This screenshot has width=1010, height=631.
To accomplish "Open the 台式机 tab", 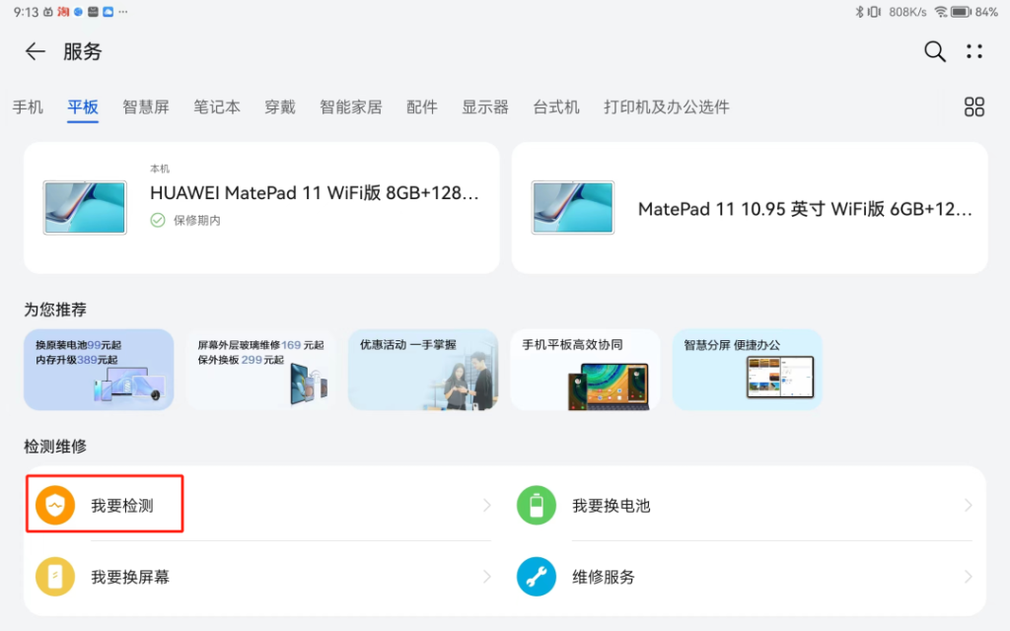I will click(x=556, y=106).
